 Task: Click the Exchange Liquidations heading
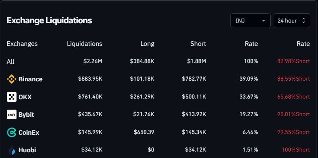point(49,20)
